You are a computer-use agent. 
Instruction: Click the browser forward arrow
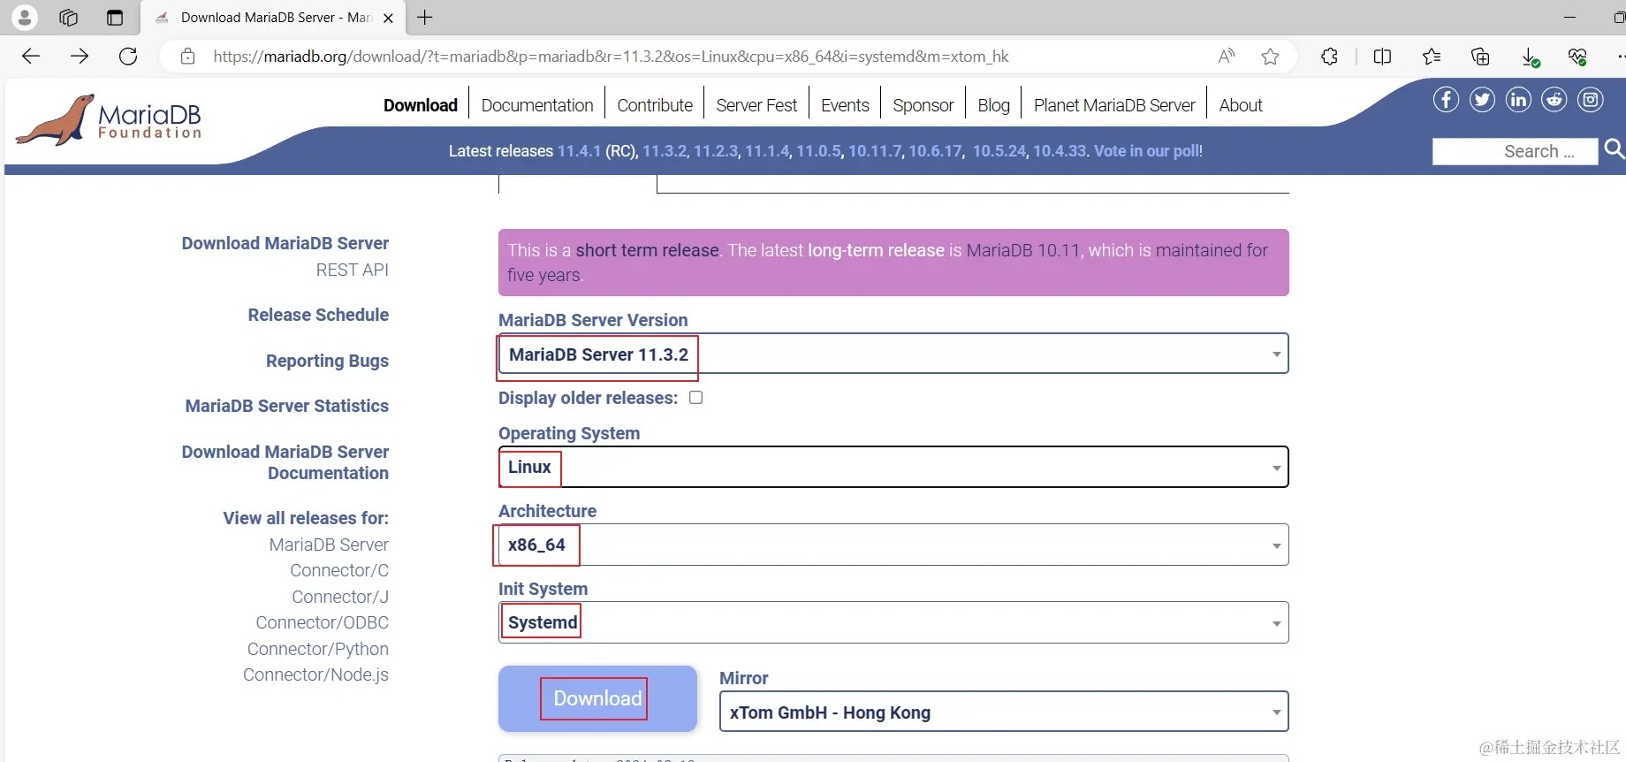click(80, 57)
